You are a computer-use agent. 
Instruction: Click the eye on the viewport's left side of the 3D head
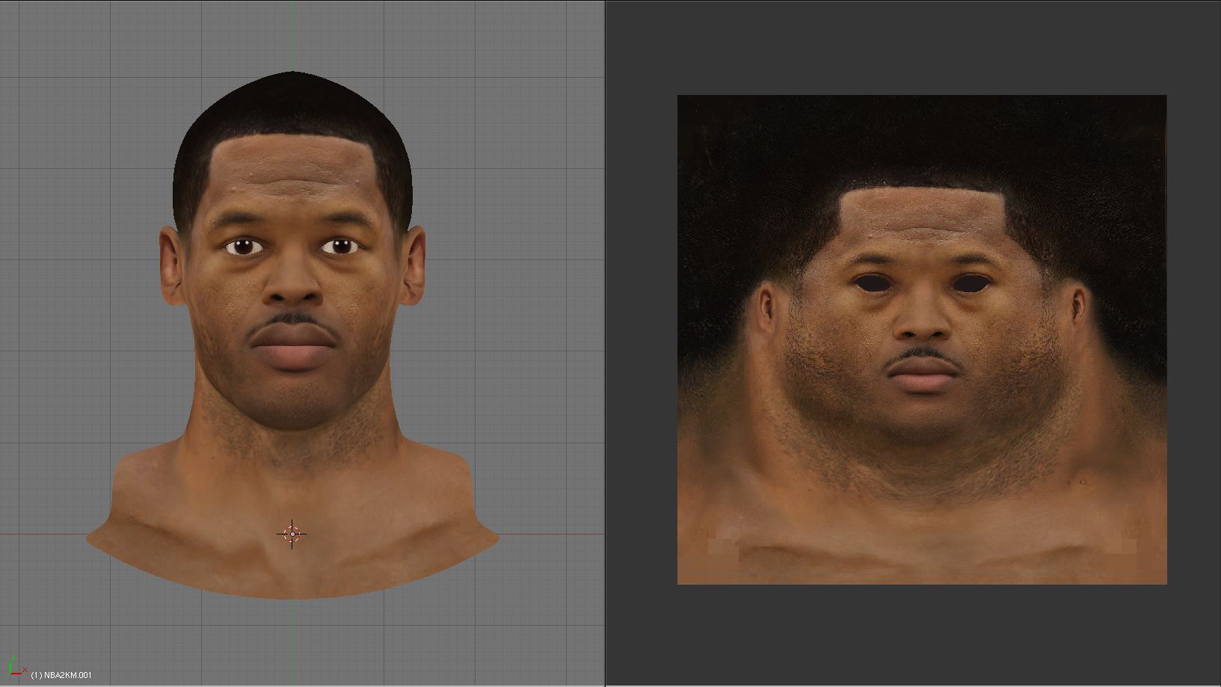tap(244, 246)
